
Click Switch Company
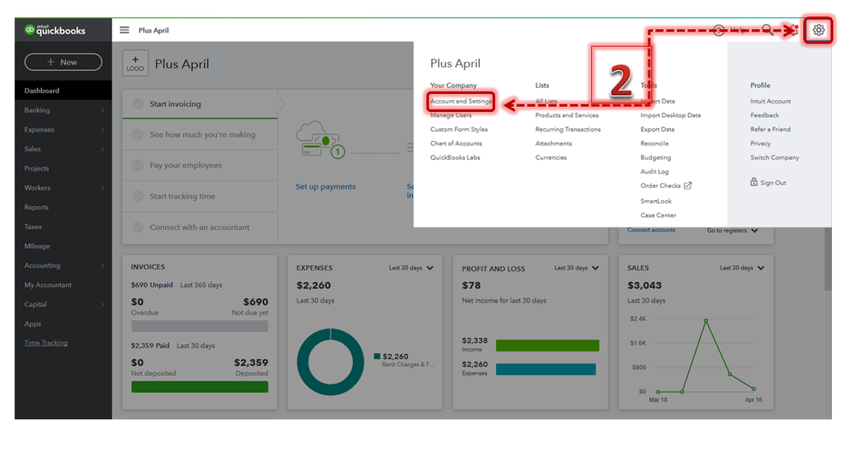tap(774, 157)
